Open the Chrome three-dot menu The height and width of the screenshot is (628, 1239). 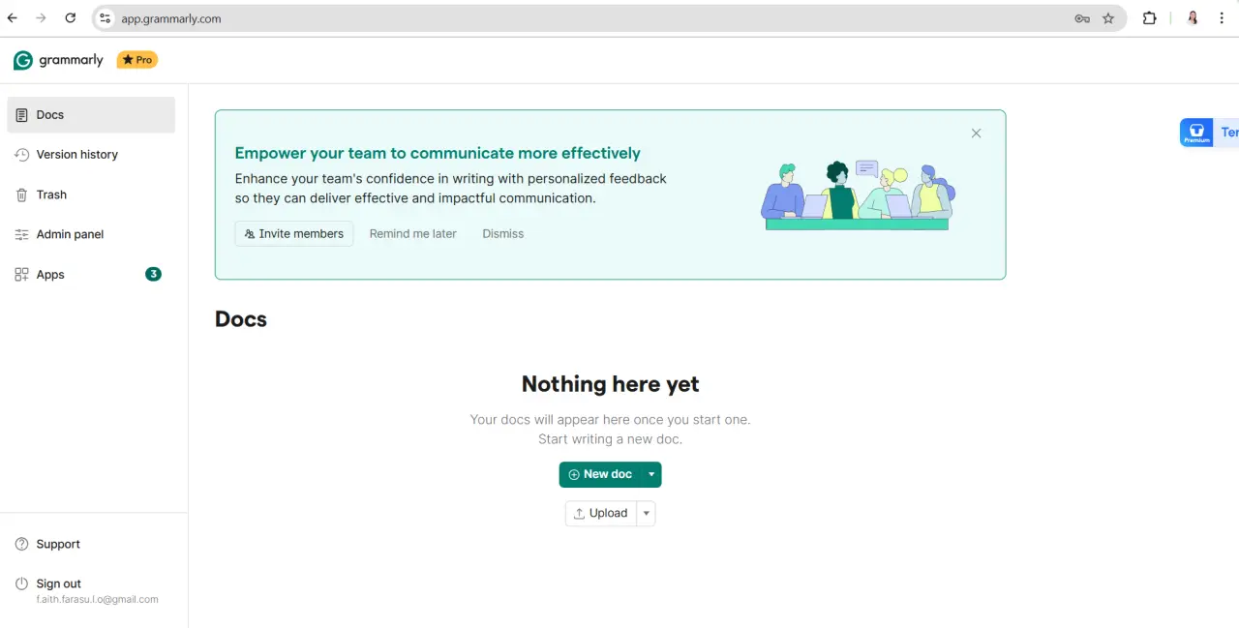[x=1222, y=18]
